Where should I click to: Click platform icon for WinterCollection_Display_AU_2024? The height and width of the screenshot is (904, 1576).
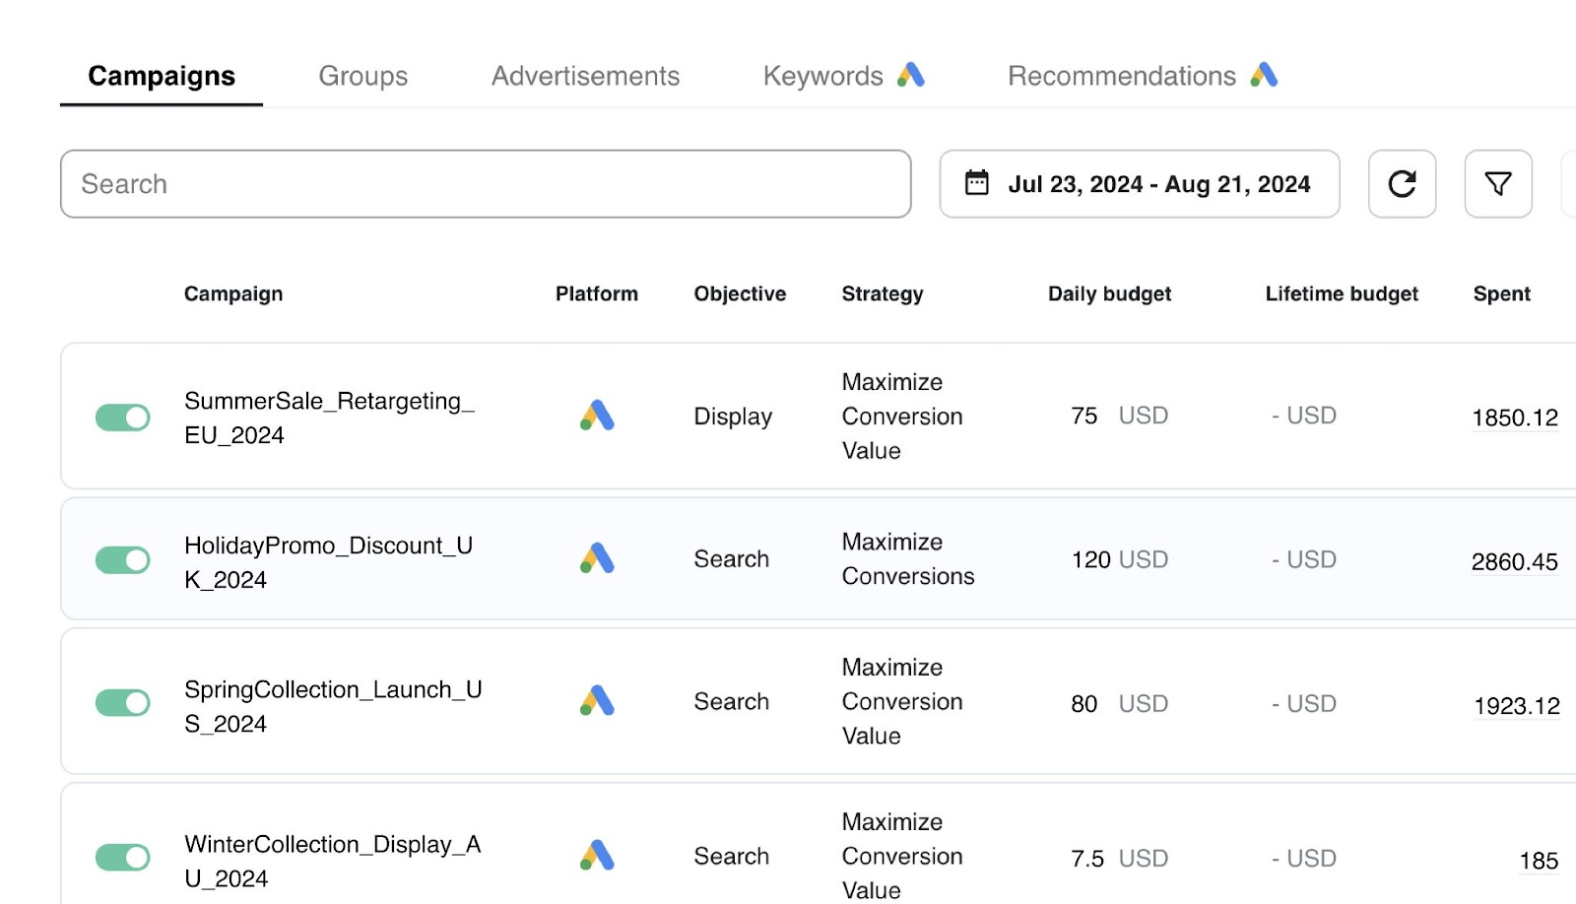click(597, 856)
